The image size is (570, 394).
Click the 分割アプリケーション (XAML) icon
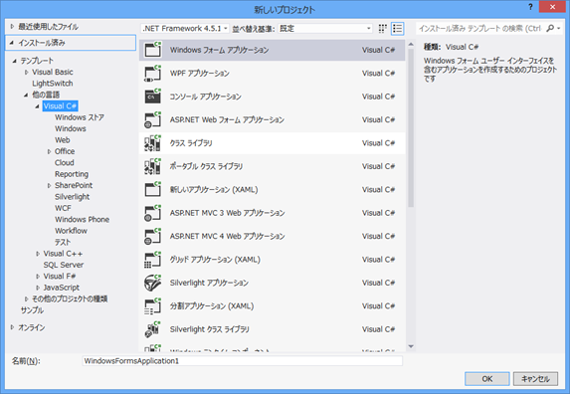coord(152,305)
